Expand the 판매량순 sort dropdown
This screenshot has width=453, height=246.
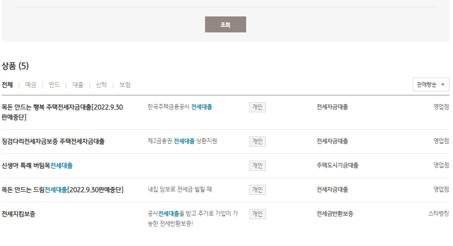pyautogui.click(x=430, y=85)
